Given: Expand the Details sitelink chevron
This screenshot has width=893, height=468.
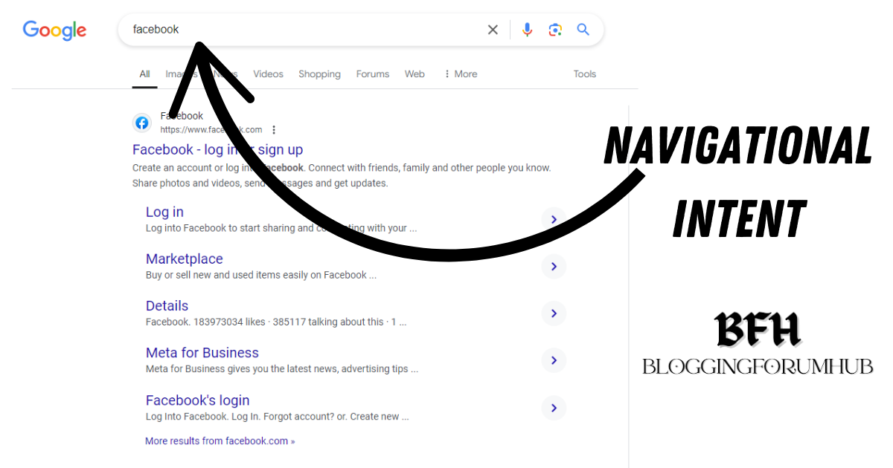Looking at the screenshot, I should pos(554,313).
